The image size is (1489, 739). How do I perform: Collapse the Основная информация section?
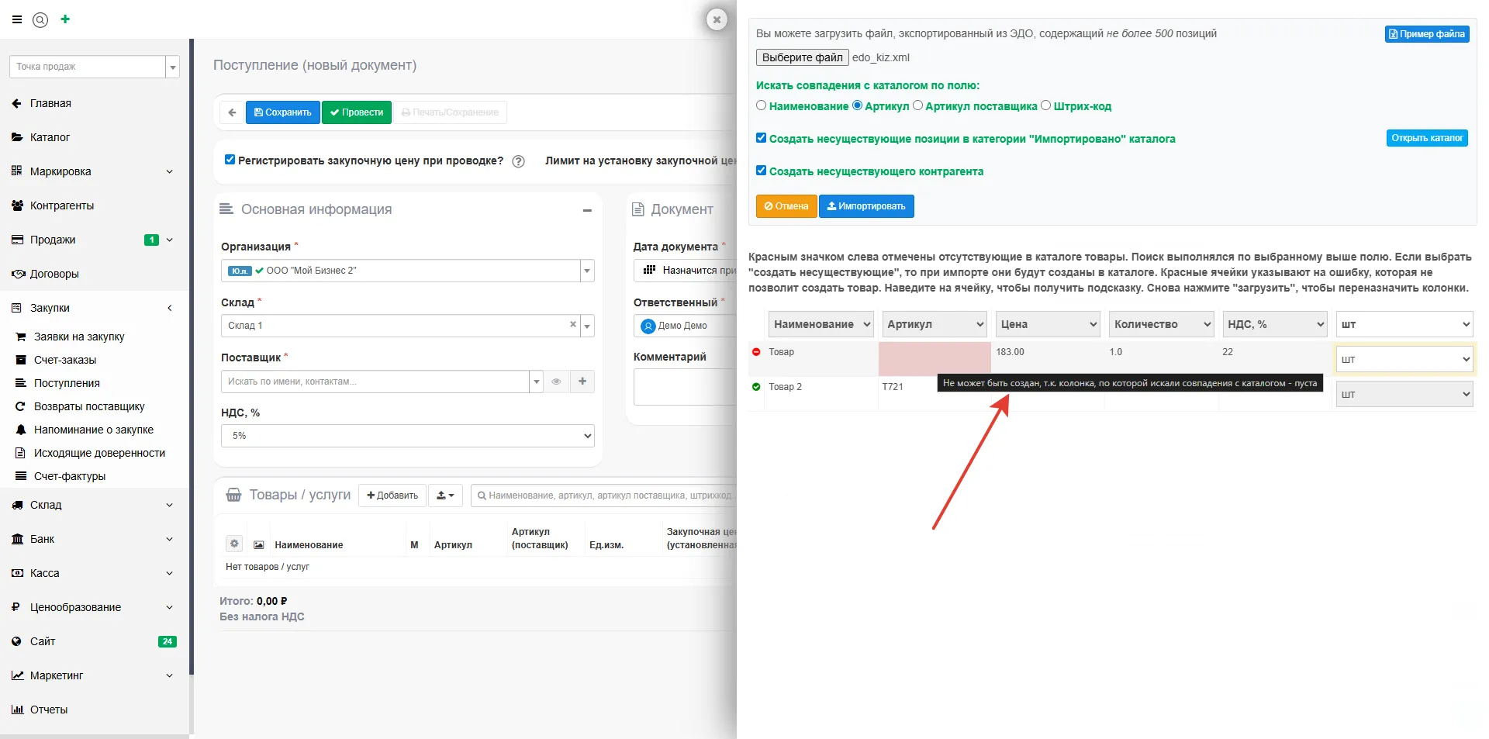[x=587, y=210]
